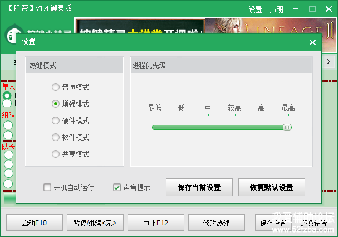This screenshot has height=237, width=338.
Task: Toggle 声音提示 checkbox off
Action: [x=117, y=187]
